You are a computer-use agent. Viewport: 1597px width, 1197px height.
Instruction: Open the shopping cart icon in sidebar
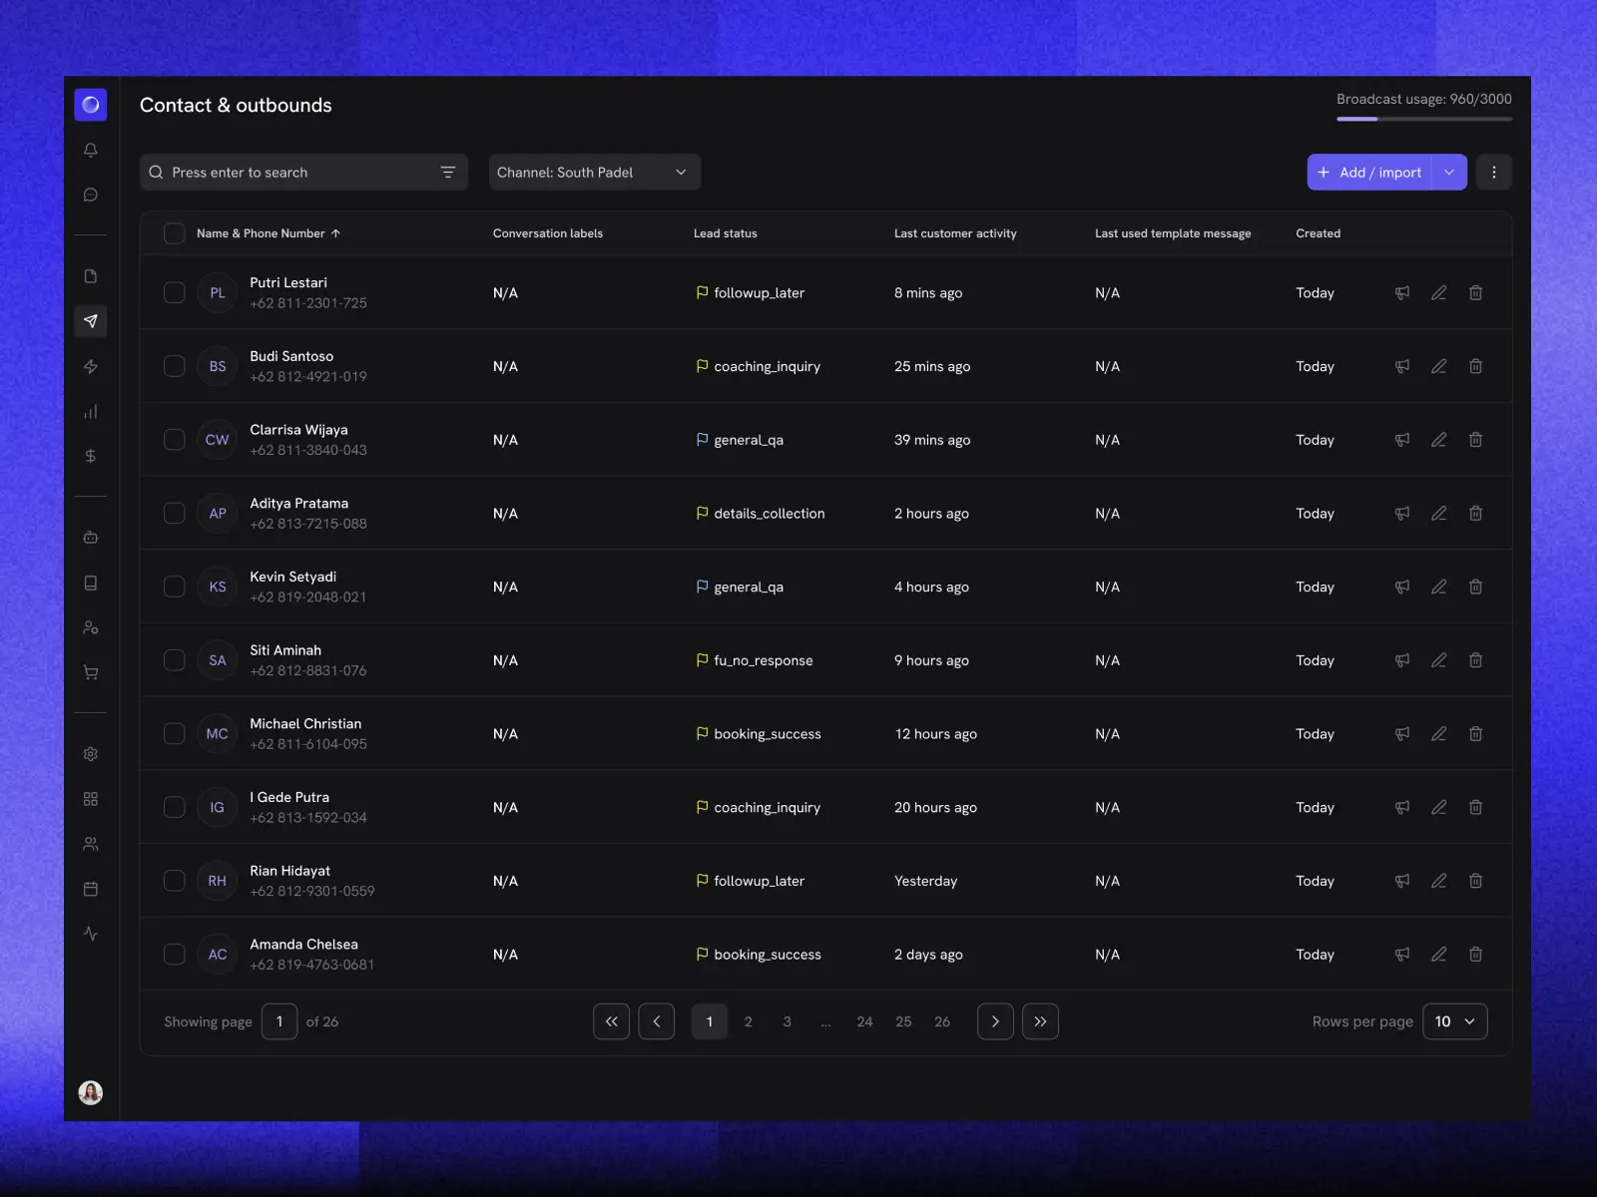pyautogui.click(x=91, y=672)
